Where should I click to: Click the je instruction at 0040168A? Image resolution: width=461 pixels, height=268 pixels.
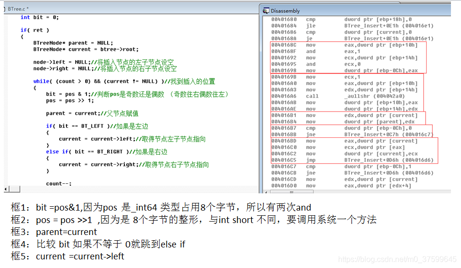pyautogui.click(x=352, y=39)
